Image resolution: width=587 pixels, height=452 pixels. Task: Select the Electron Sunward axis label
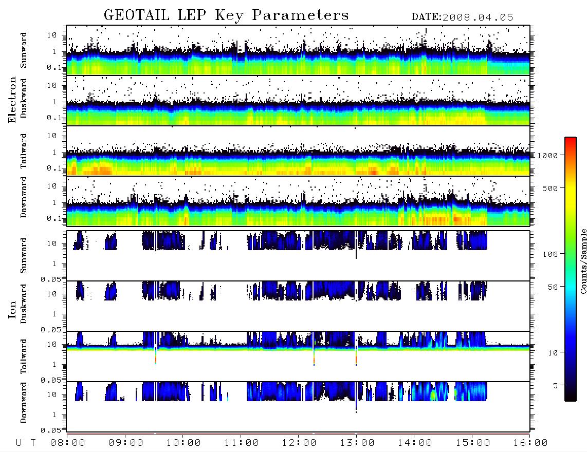pyautogui.click(x=24, y=50)
